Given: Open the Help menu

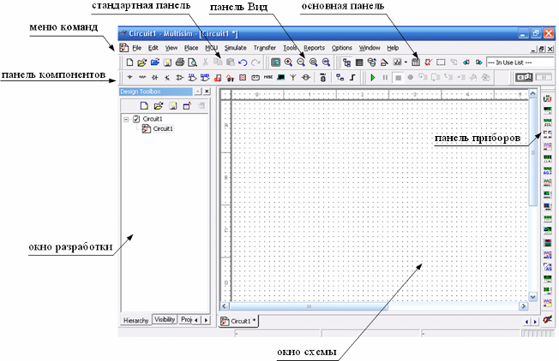Looking at the screenshot, I should [x=393, y=48].
